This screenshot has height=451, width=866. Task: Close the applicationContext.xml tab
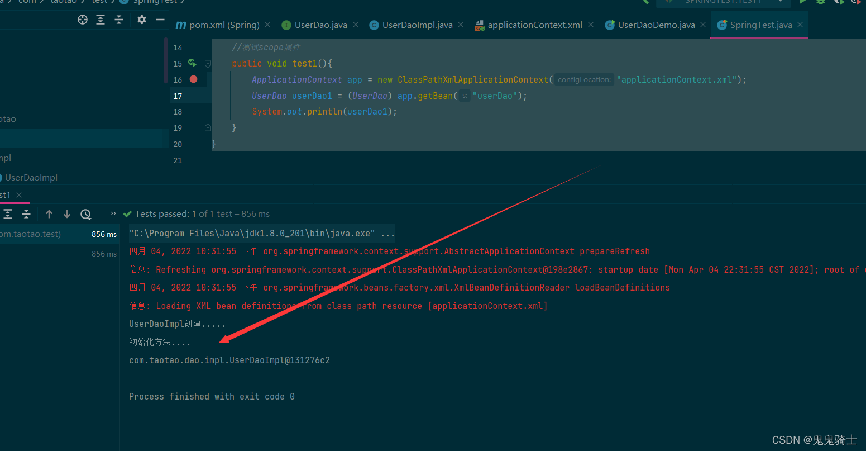pos(591,25)
